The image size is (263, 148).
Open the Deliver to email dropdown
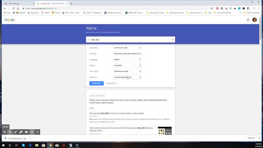[127, 77]
